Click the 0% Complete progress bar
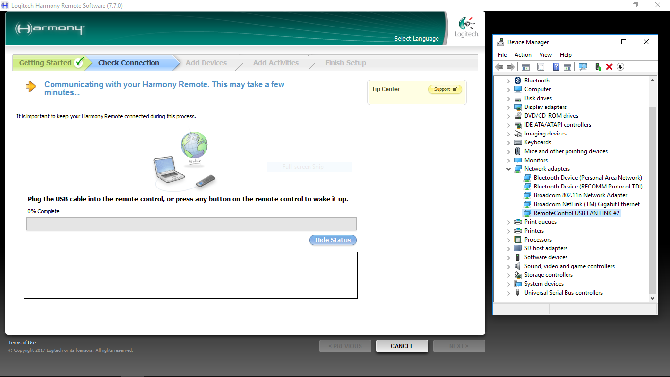 [x=191, y=224]
